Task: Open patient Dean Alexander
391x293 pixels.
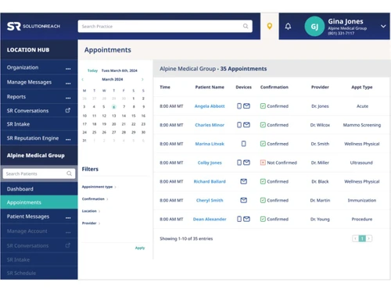Action: pyautogui.click(x=210, y=220)
